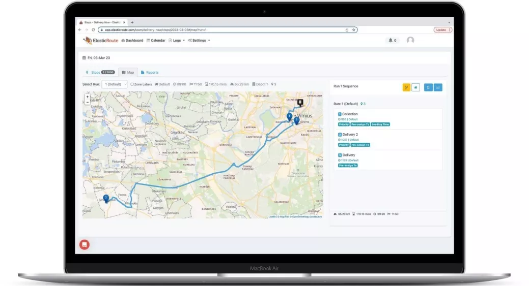Expand the browser tab search chevron
Viewport: 529px width, 286px height.
pyautogui.click(x=449, y=22)
